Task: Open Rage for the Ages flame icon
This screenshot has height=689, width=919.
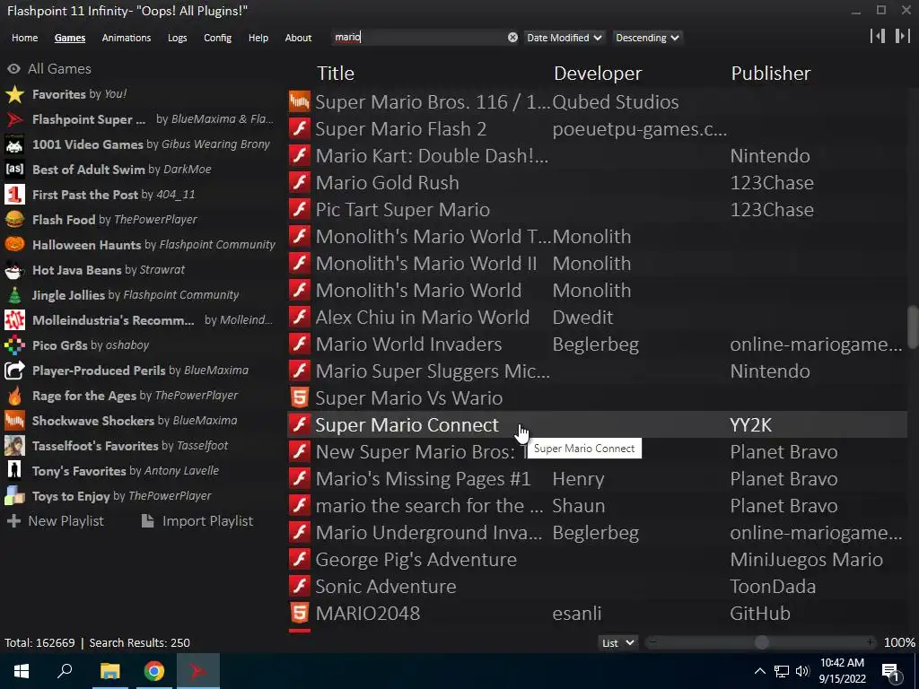Action: click(14, 396)
